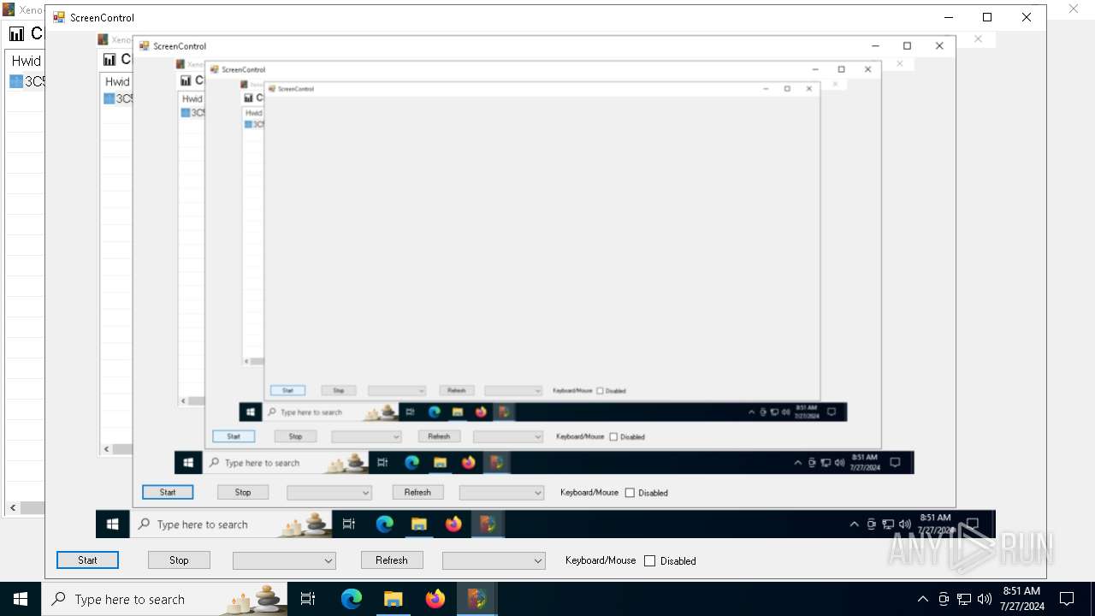
Task: Open the Windows Start menu on the real taskbar
Action: (x=21, y=599)
